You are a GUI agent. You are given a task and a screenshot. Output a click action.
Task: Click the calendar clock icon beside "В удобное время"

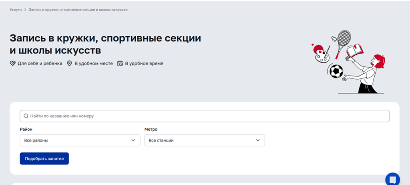[120, 63]
